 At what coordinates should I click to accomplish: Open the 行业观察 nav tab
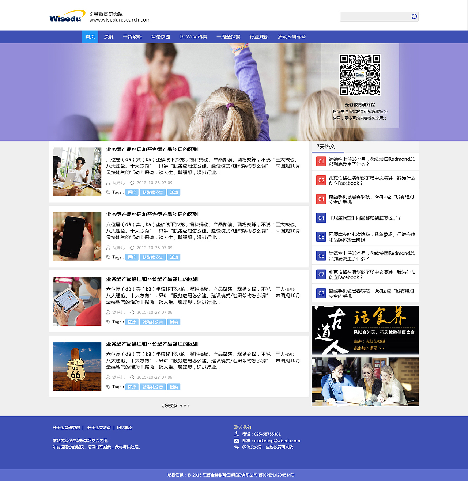click(x=259, y=37)
